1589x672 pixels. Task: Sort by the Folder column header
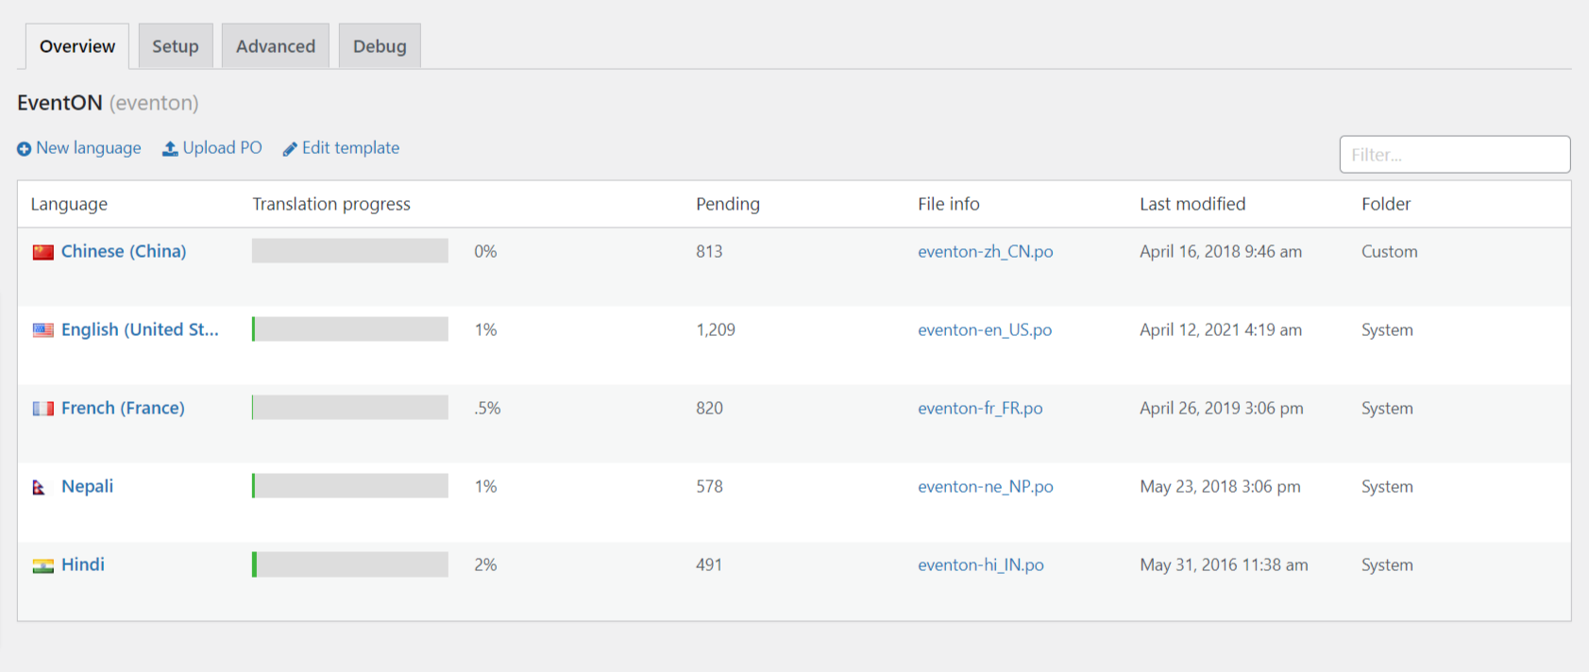1386,204
